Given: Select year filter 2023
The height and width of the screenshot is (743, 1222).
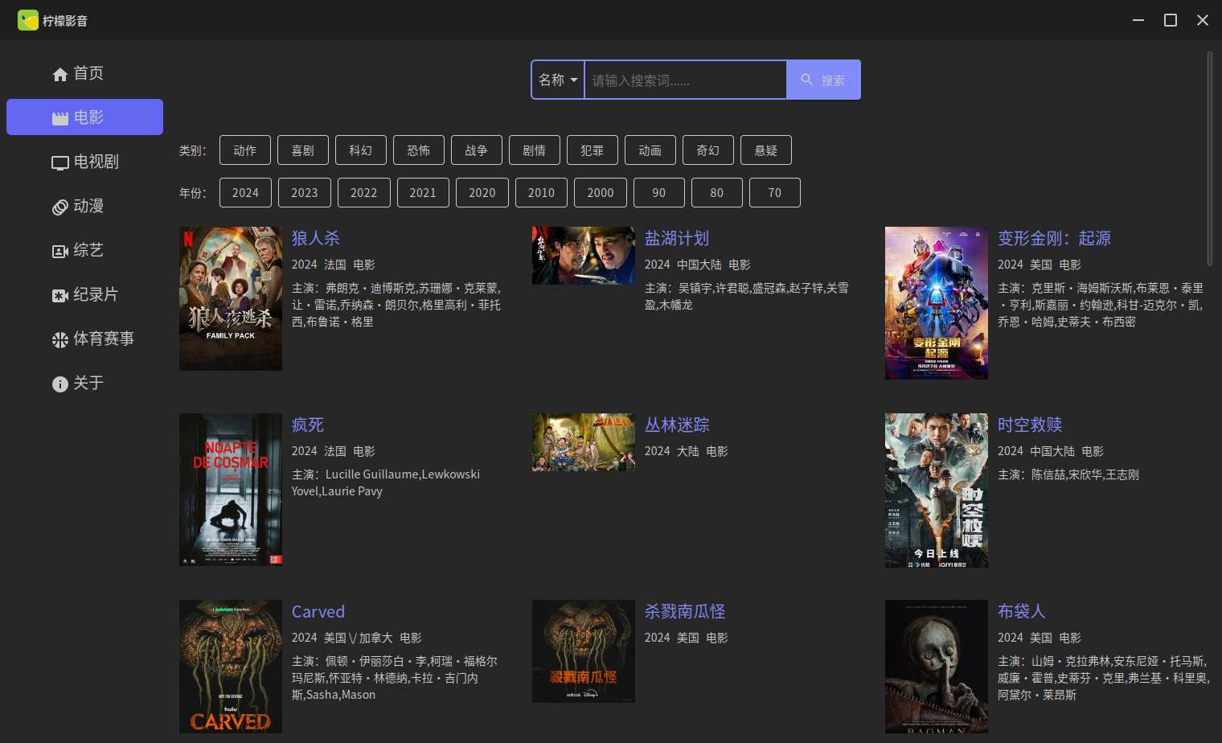Looking at the screenshot, I should 305,193.
